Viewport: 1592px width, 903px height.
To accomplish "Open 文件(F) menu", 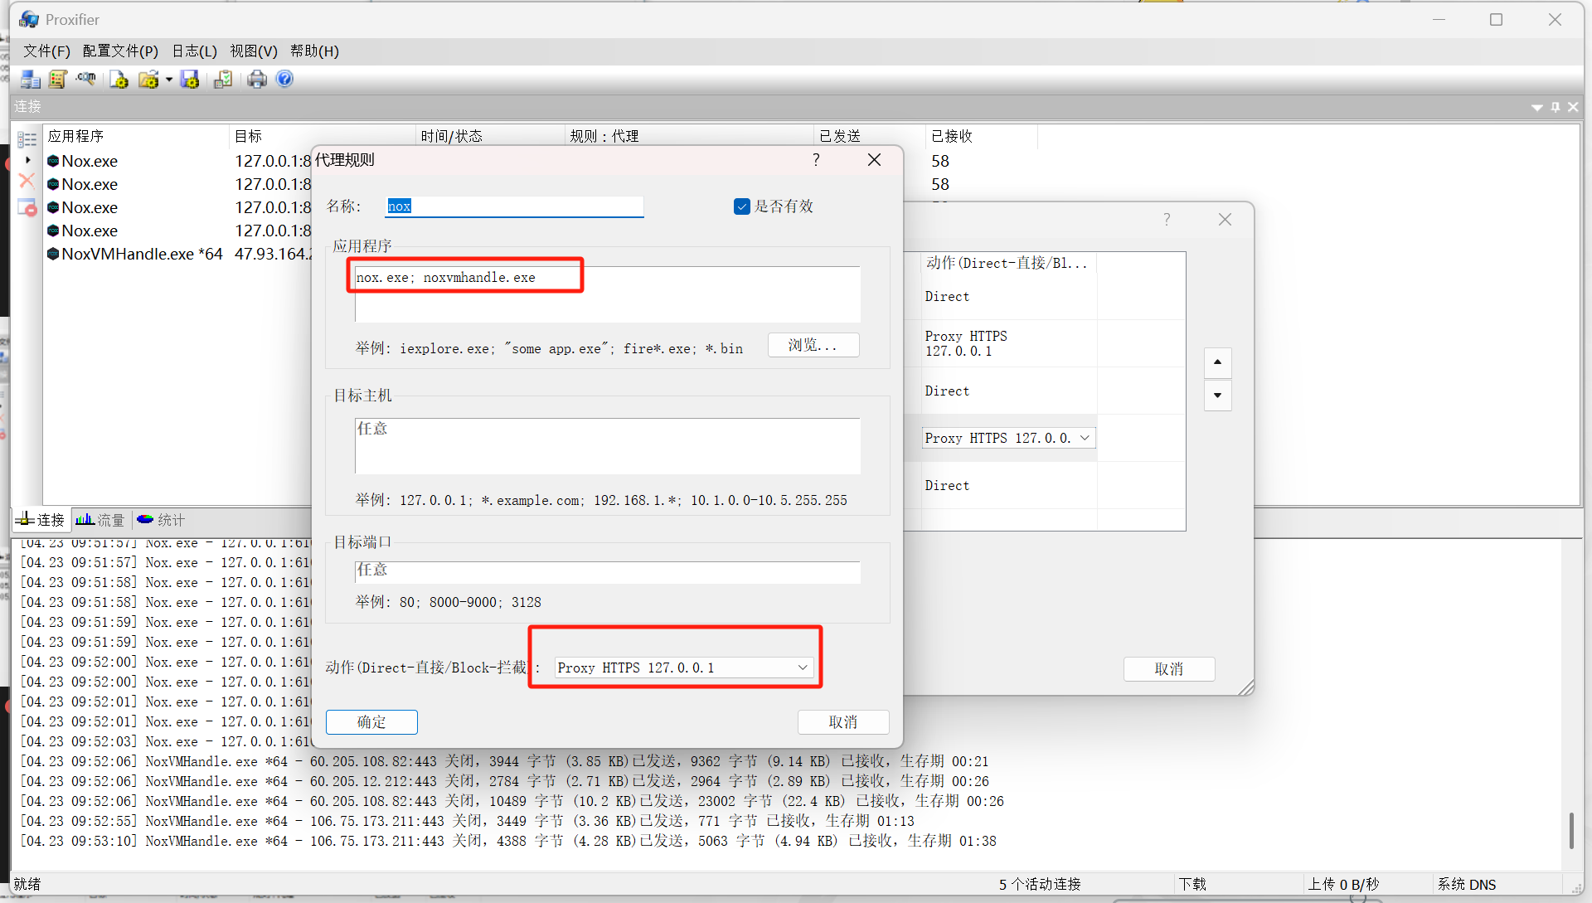I will tap(46, 51).
